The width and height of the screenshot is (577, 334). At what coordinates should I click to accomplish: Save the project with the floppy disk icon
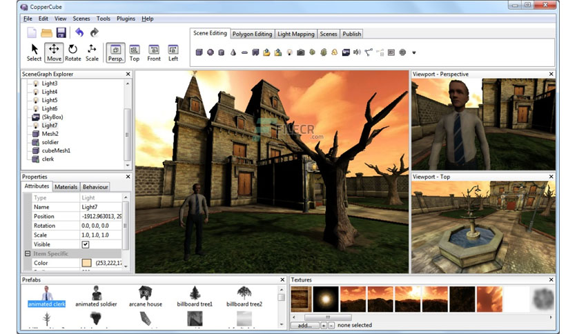[61, 32]
